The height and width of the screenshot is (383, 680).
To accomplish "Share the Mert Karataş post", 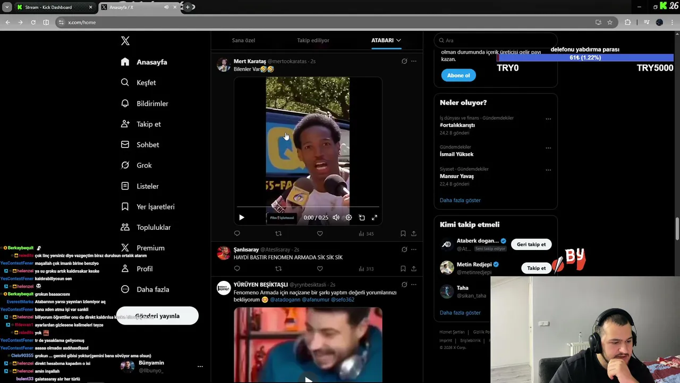I will tap(414, 234).
